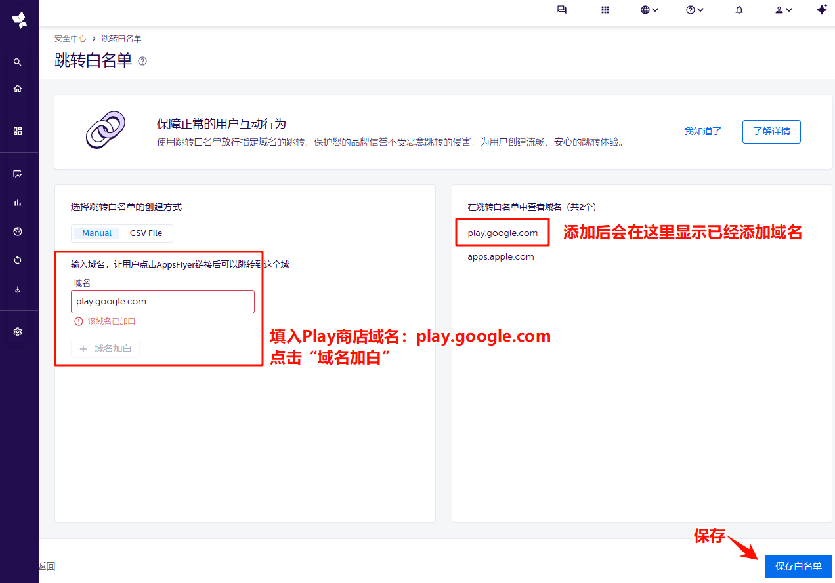Click the 跳转白名单 breadcrumb item
Image resolution: width=835 pixels, height=583 pixels.
tap(121, 39)
